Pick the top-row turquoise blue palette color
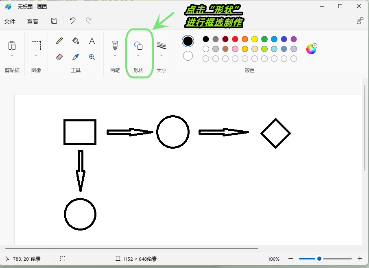 [x=274, y=39]
